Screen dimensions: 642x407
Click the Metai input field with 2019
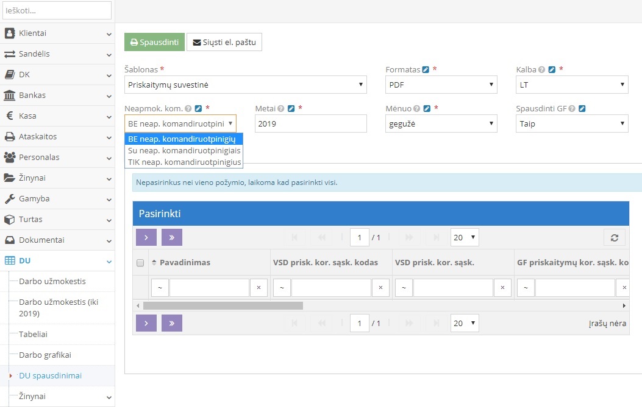click(x=310, y=123)
